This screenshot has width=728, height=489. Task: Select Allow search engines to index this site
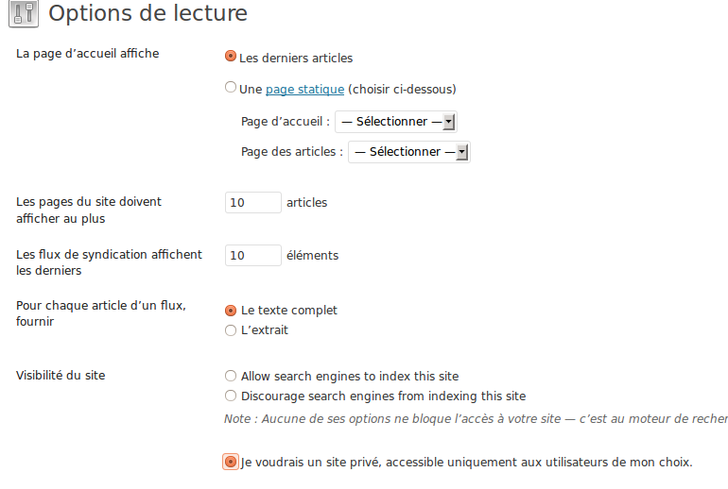231,376
